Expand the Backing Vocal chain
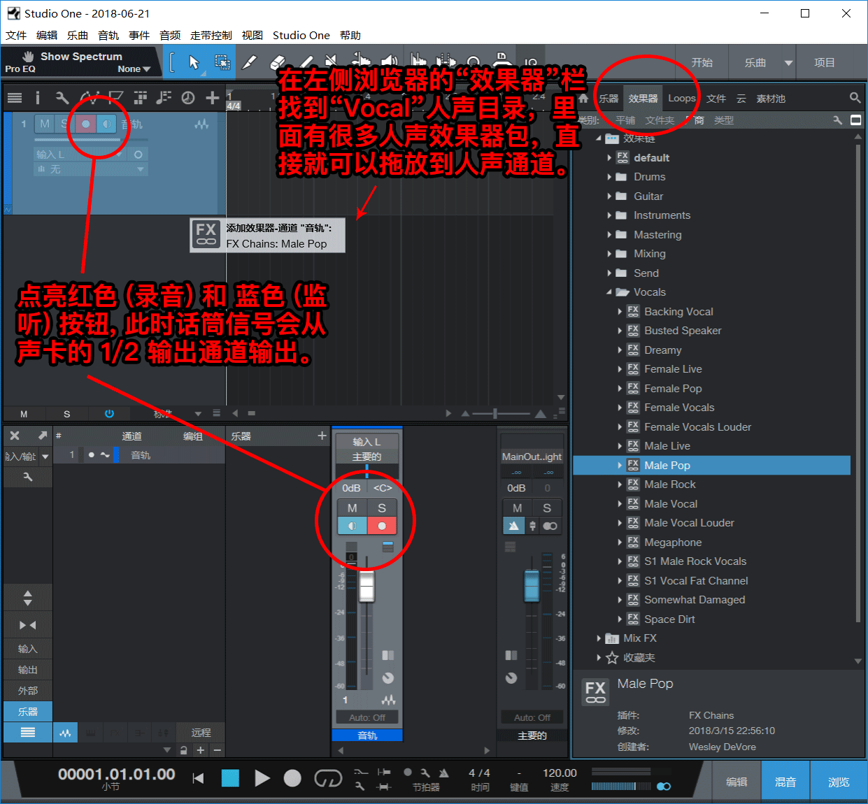This screenshot has height=804, width=868. tap(620, 312)
